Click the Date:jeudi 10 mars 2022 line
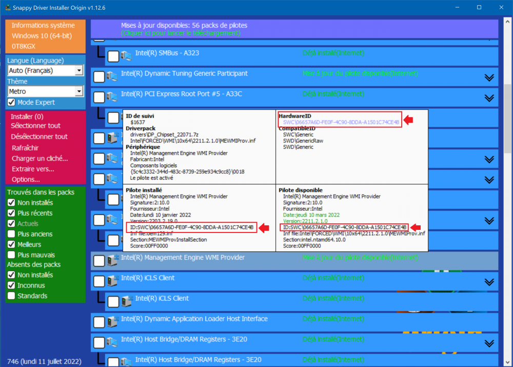The image size is (513, 367). 311,215
